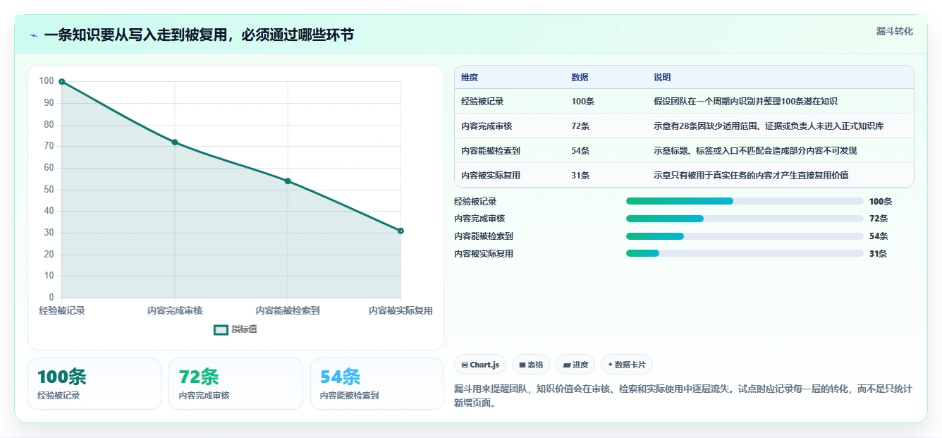
Task: Click the description starting 示意标题、标签或入口不匹配
Action: click(x=755, y=151)
